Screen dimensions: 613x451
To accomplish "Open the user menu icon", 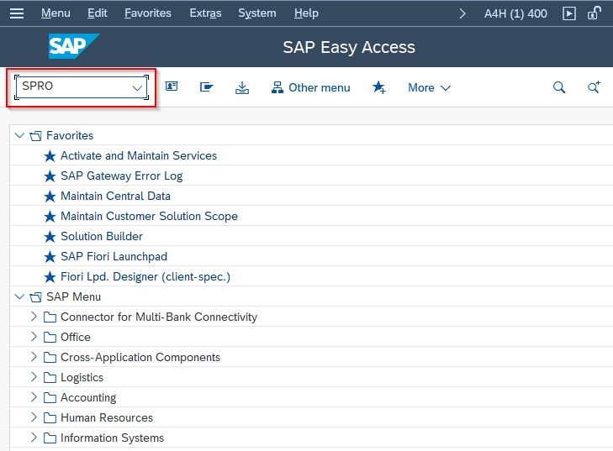I will [172, 87].
